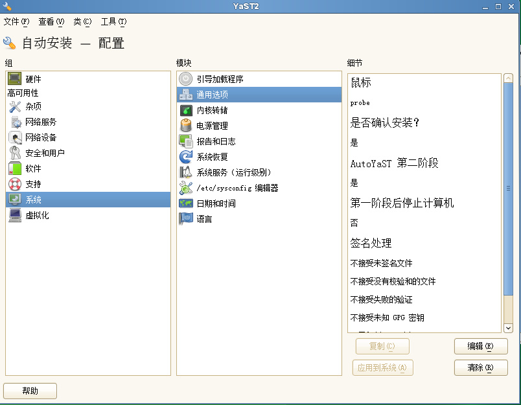This screenshot has height=405, width=521.
Task: Click the 网络服务 icon
Action: click(x=16, y=122)
